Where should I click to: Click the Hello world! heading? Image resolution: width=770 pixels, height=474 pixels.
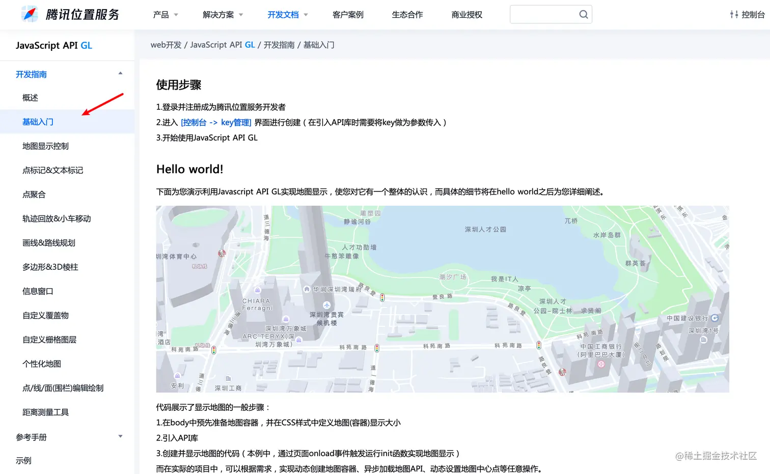190,169
